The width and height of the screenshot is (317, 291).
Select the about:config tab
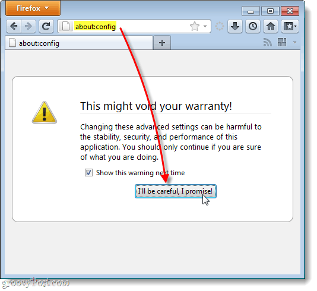click(x=79, y=43)
